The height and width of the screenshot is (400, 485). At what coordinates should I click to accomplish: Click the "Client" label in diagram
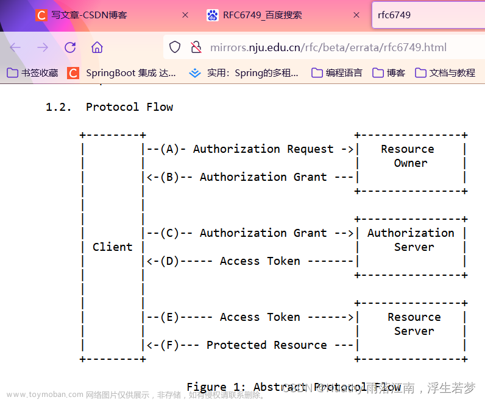[x=112, y=247]
